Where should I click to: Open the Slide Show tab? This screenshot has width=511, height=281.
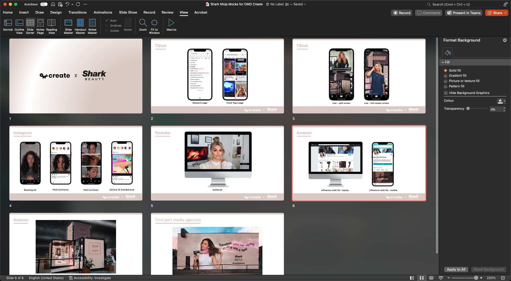128,12
